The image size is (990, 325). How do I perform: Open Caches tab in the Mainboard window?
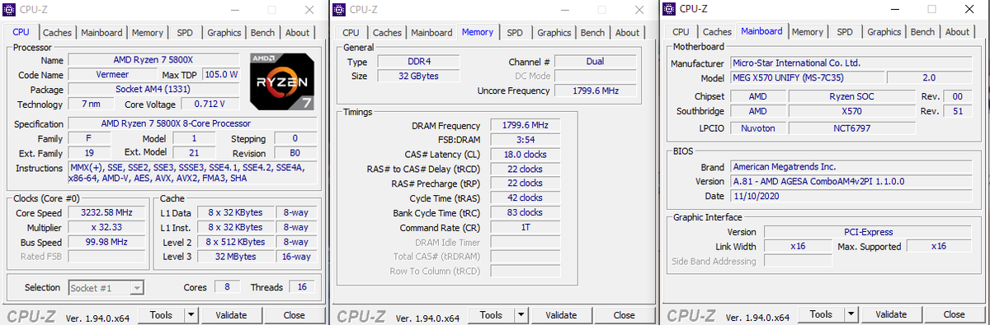tap(718, 32)
